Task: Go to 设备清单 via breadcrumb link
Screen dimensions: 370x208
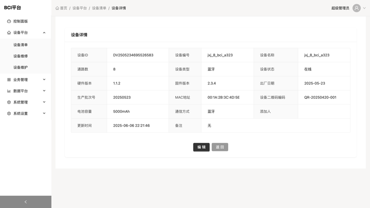Action: point(99,8)
